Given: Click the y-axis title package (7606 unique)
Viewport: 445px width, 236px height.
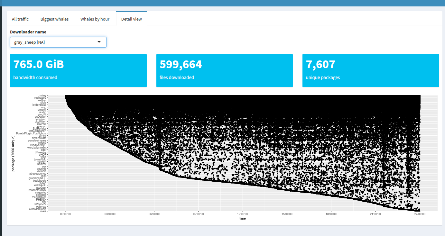Looking at the screenshot, I should tap(13, 153).
